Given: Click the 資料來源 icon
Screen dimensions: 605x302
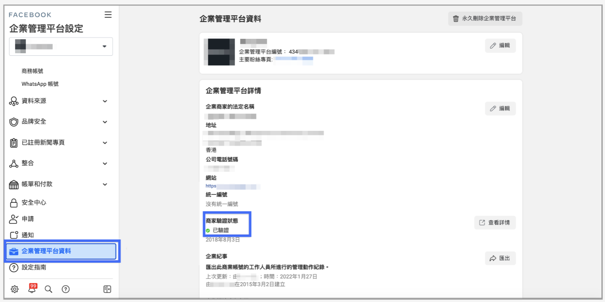Looking at the screenshot, I should (13, 101).
